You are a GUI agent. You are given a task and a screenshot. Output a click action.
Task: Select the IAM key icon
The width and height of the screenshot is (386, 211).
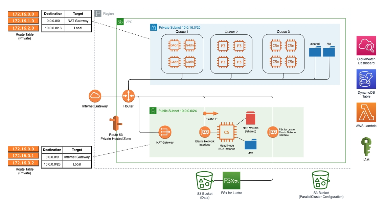(x=366, y=147)
